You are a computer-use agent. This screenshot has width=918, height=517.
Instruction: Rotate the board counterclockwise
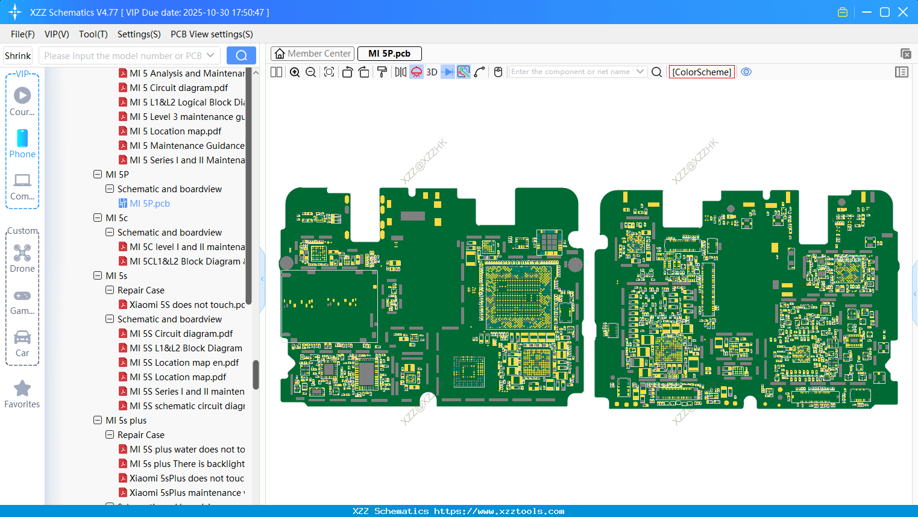347,72
